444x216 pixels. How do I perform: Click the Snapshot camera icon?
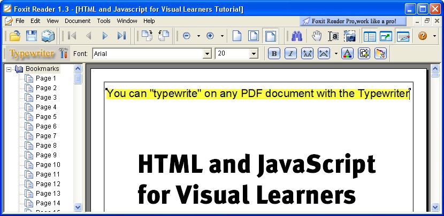tap(350, 36)
